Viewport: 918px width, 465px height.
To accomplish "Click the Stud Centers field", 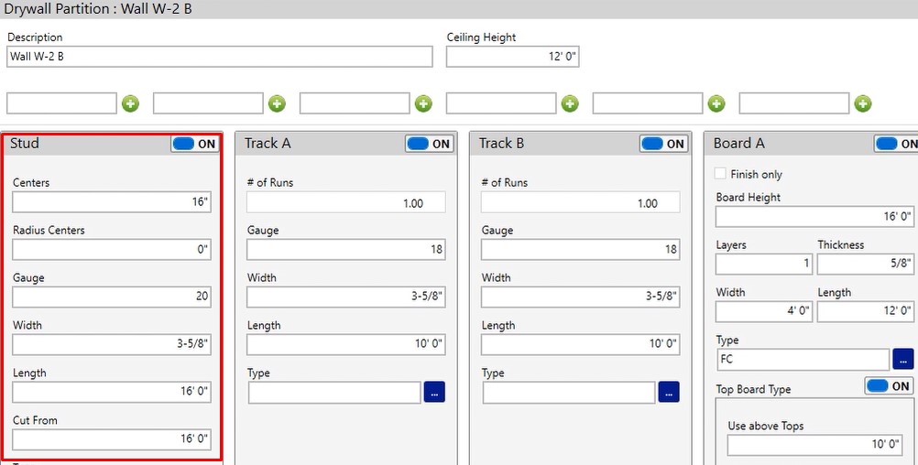I will pos(112,201).
